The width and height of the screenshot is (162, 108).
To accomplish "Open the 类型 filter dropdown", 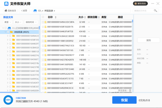I will tap(8, 22).
